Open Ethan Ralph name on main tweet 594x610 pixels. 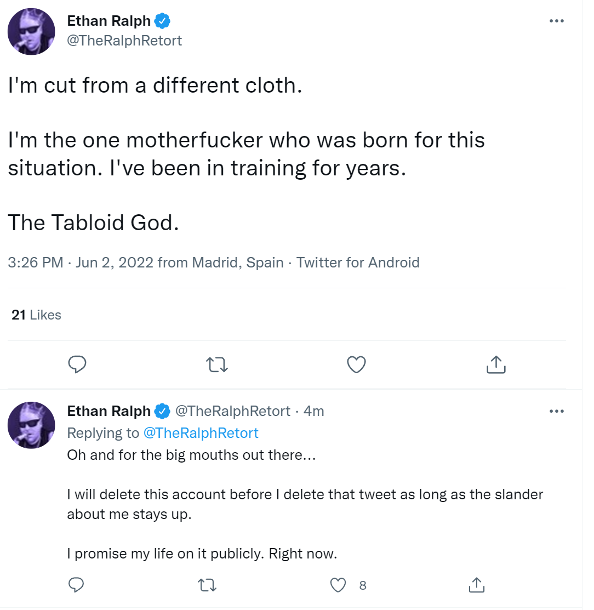click(108, 21)
